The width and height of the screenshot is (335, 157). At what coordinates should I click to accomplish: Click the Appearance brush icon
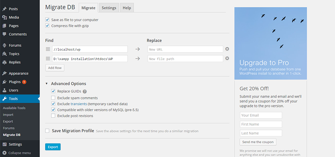(x=4, y=74)
